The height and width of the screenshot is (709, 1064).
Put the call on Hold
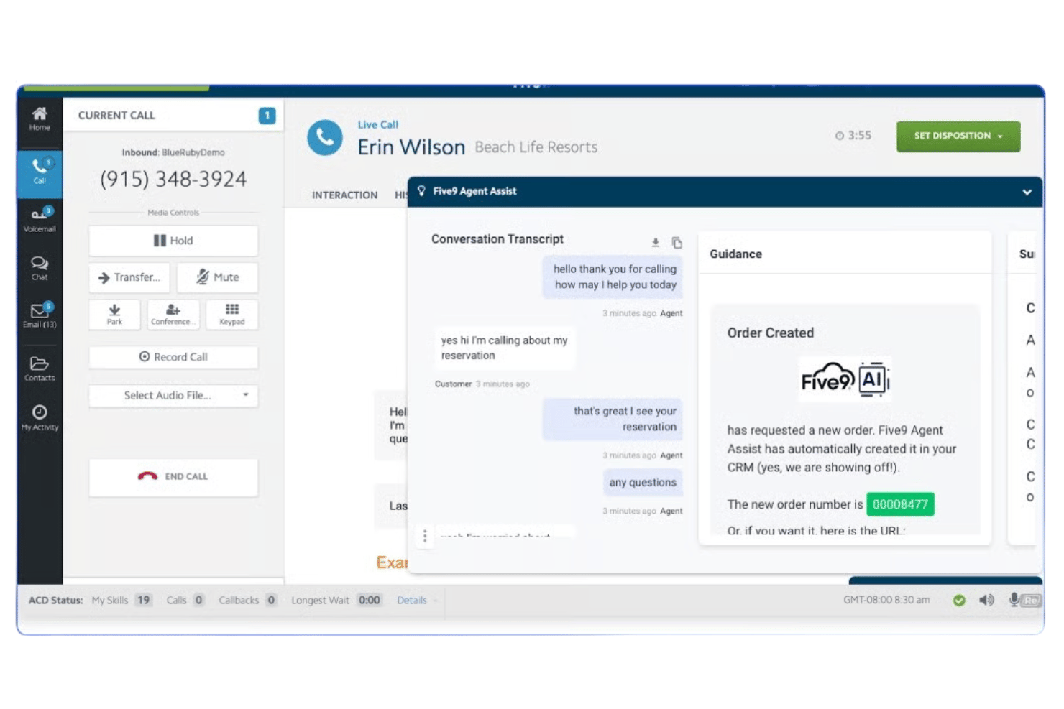(173, 241)
